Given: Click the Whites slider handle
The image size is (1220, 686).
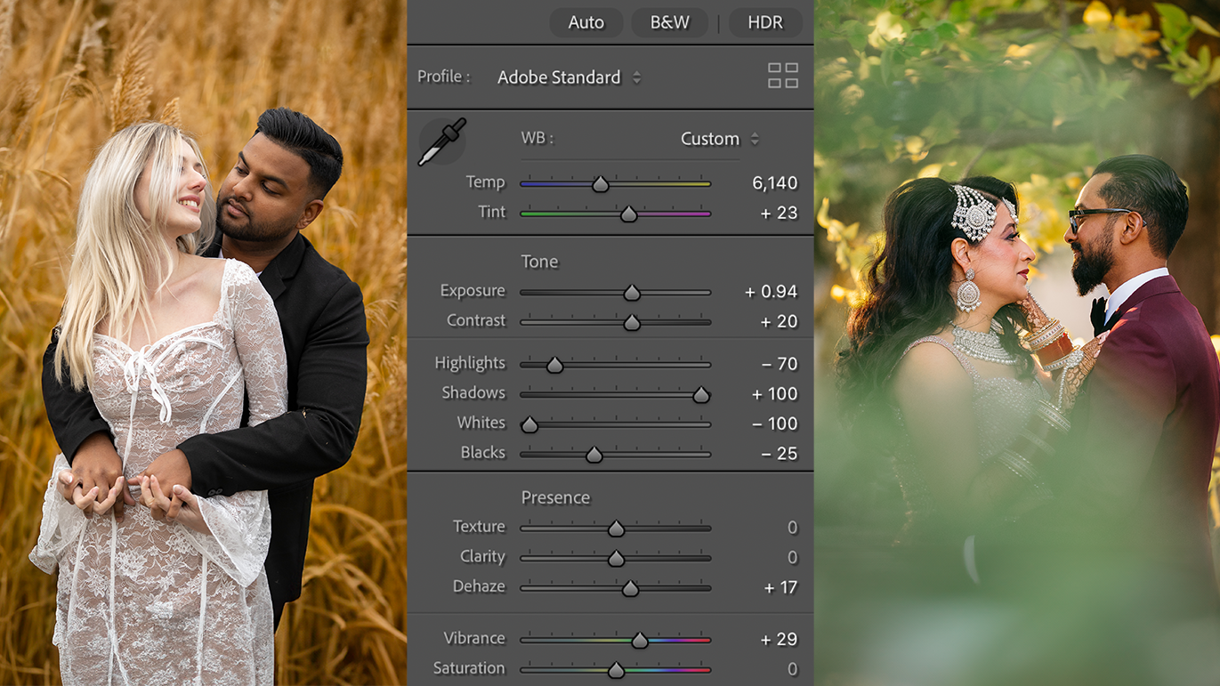Looking at the screenshot, I should (529, 424).
